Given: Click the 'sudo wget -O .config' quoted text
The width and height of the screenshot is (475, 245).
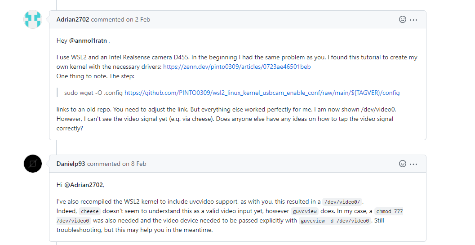Looking at the screenshot, I should click(x=93, y=93).
